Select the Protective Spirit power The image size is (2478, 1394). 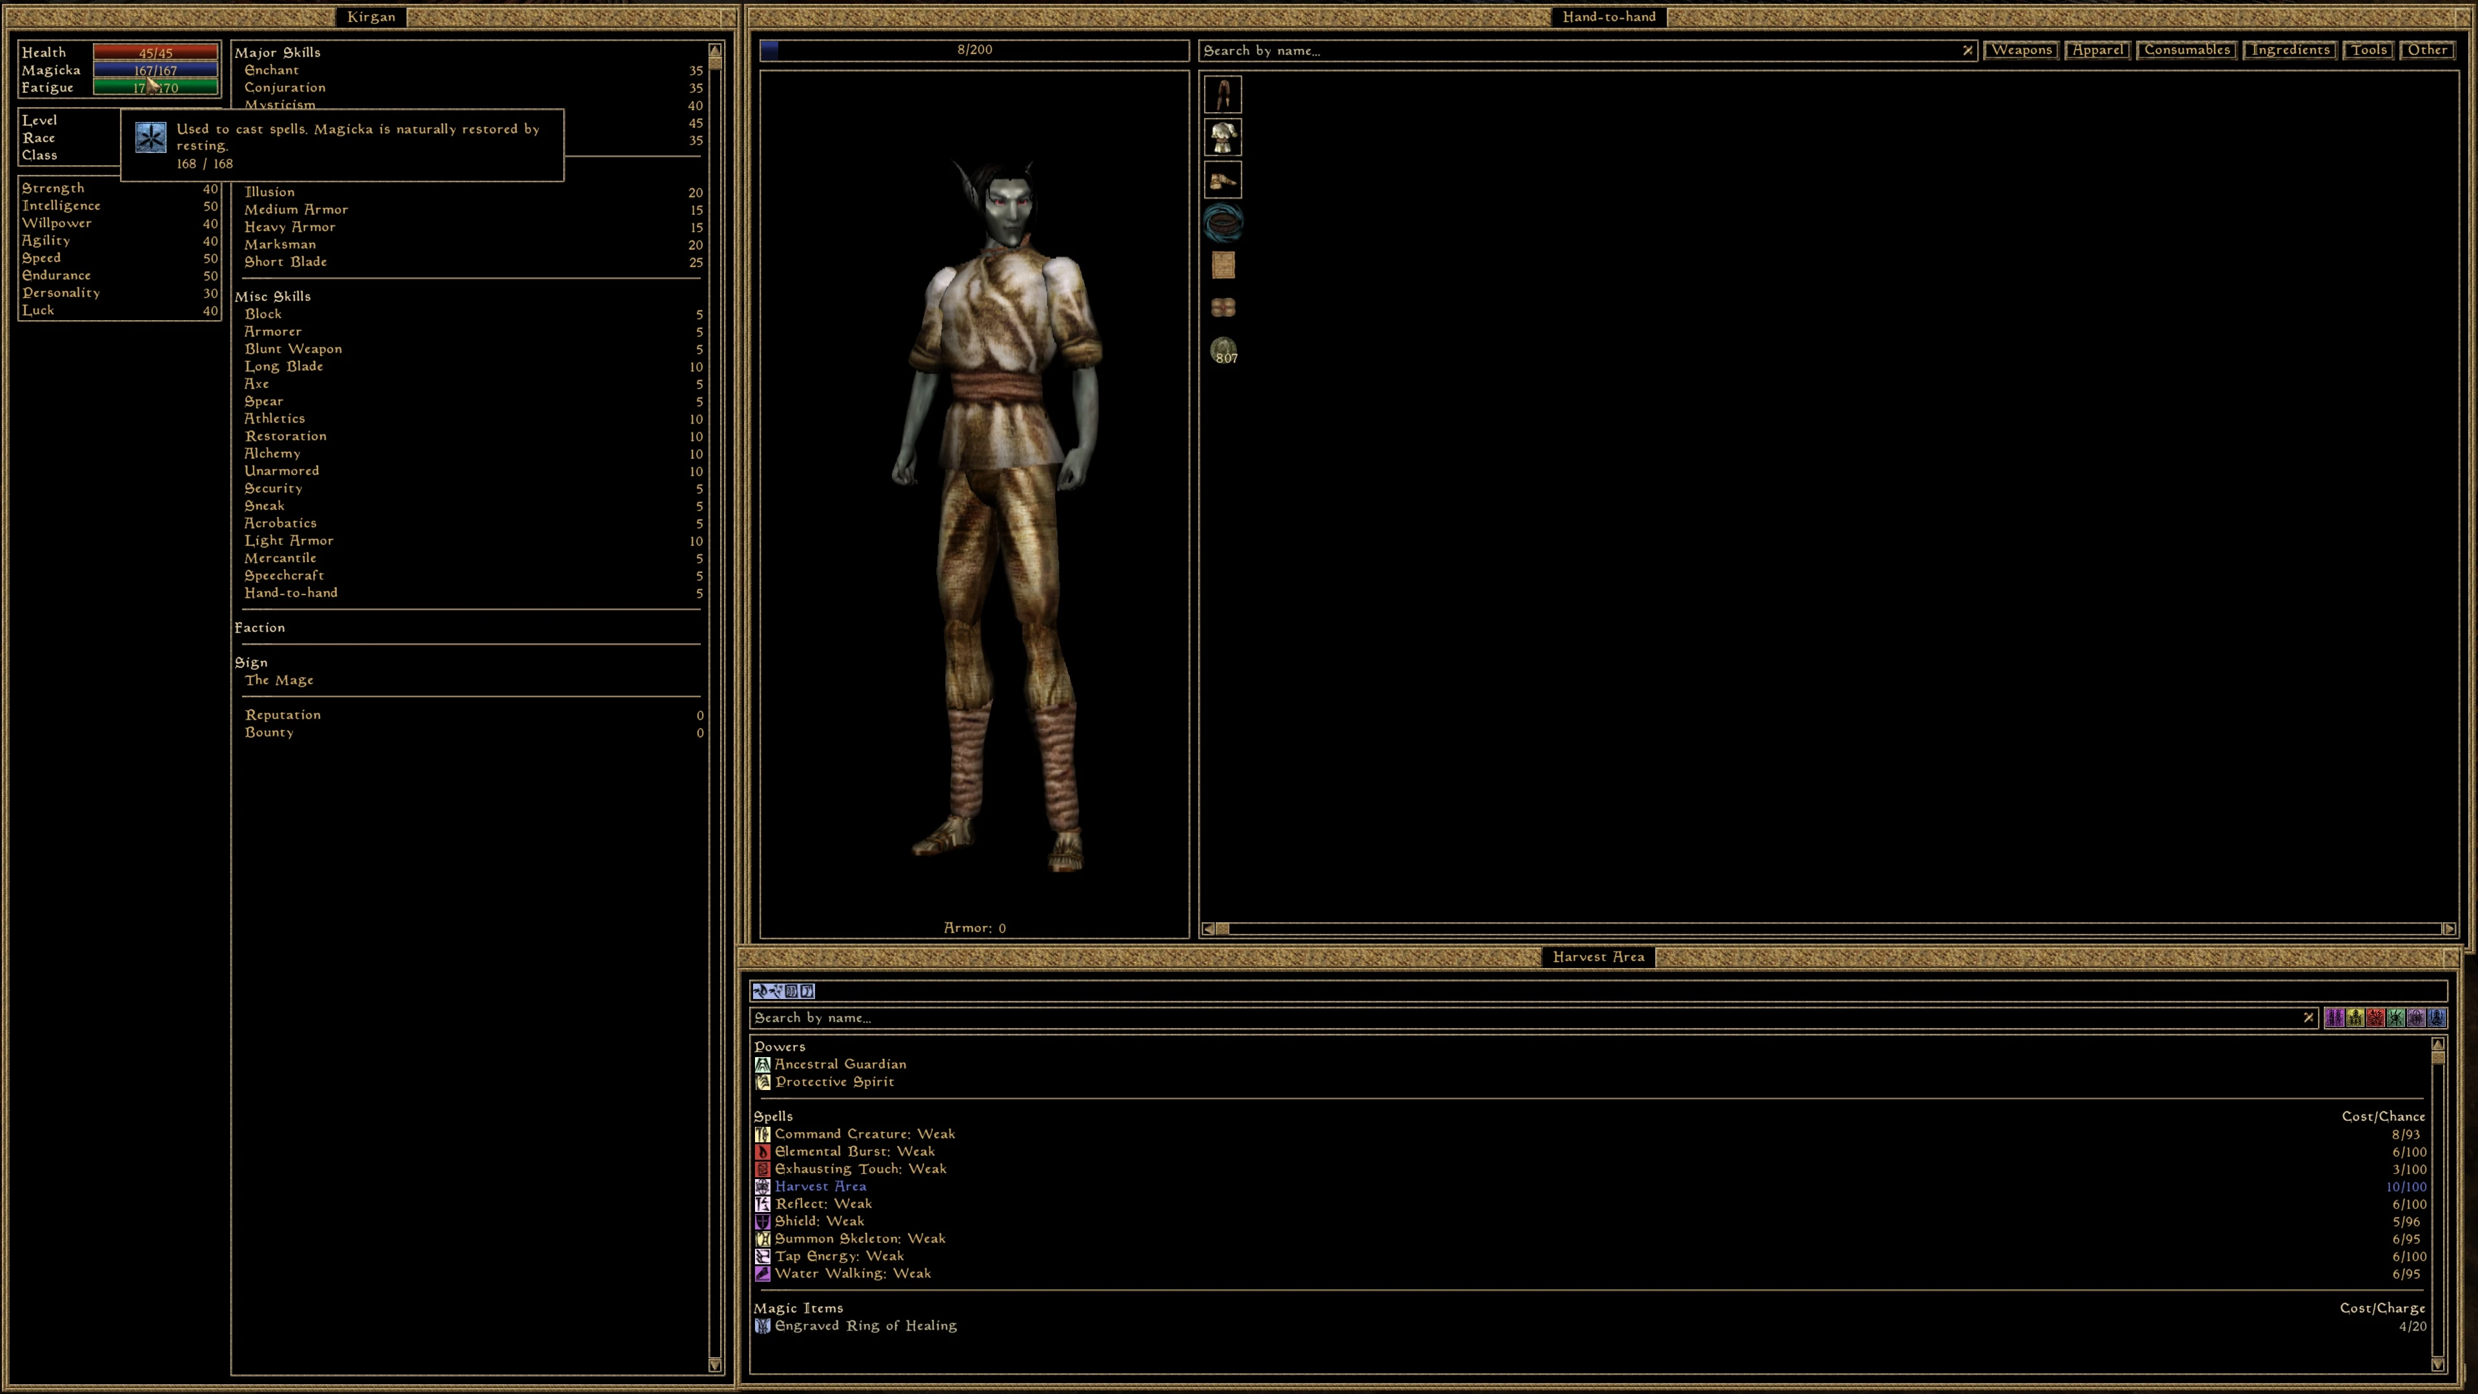835,1082
